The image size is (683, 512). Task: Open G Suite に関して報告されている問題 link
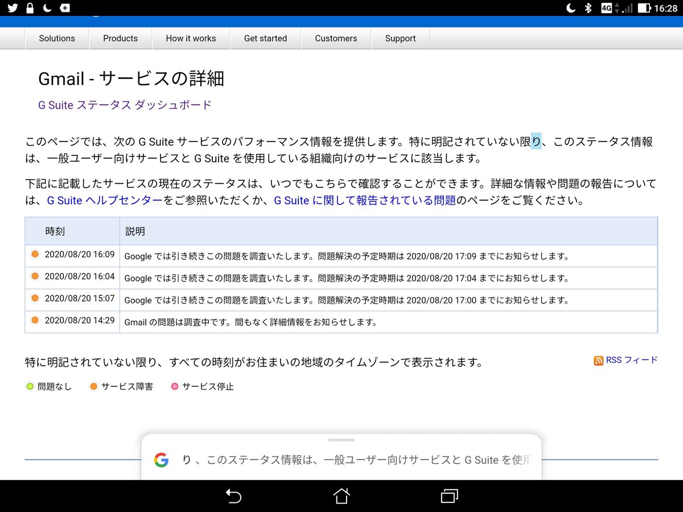click(365, 200)
